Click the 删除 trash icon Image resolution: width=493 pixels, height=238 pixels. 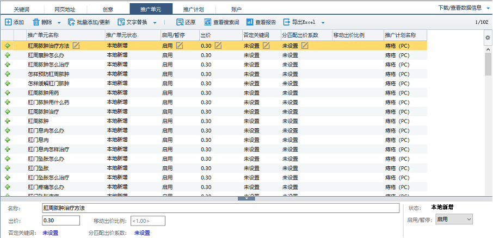[x=36, y=22]
